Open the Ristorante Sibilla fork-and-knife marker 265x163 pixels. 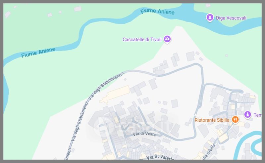235,120
